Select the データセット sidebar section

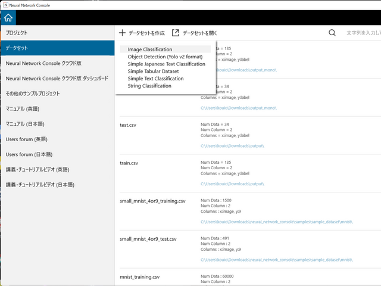coord(58,48)
